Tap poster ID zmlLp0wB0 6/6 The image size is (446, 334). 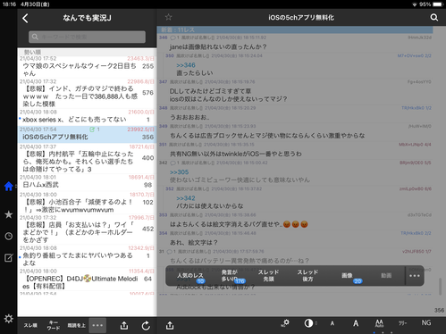pyautogui.click(x=416, y=188)
